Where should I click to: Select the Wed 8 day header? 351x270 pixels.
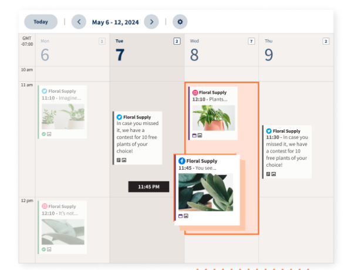click(222, 50)
